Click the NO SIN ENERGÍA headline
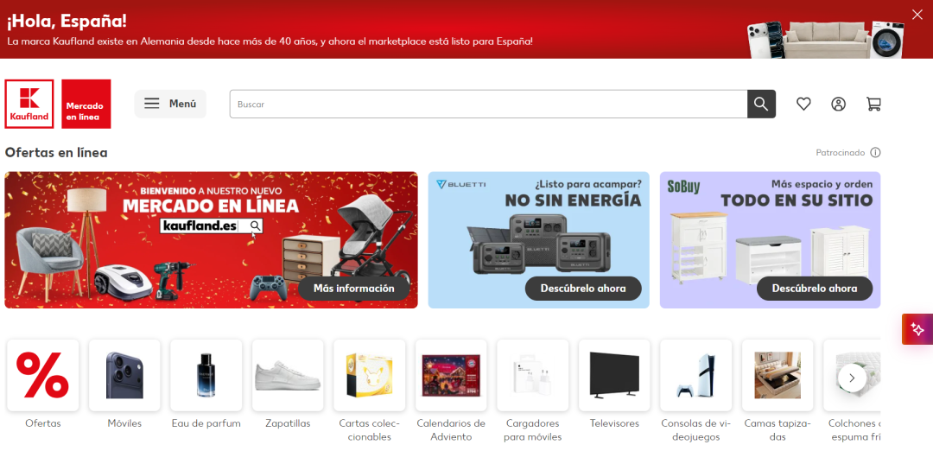This screenshot has width=933, height=451. pyautogui.click(x=573, y=200)
